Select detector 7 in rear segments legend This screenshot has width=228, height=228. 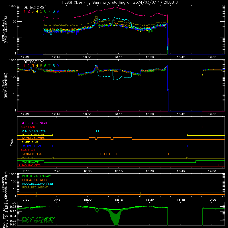point(49,66)
